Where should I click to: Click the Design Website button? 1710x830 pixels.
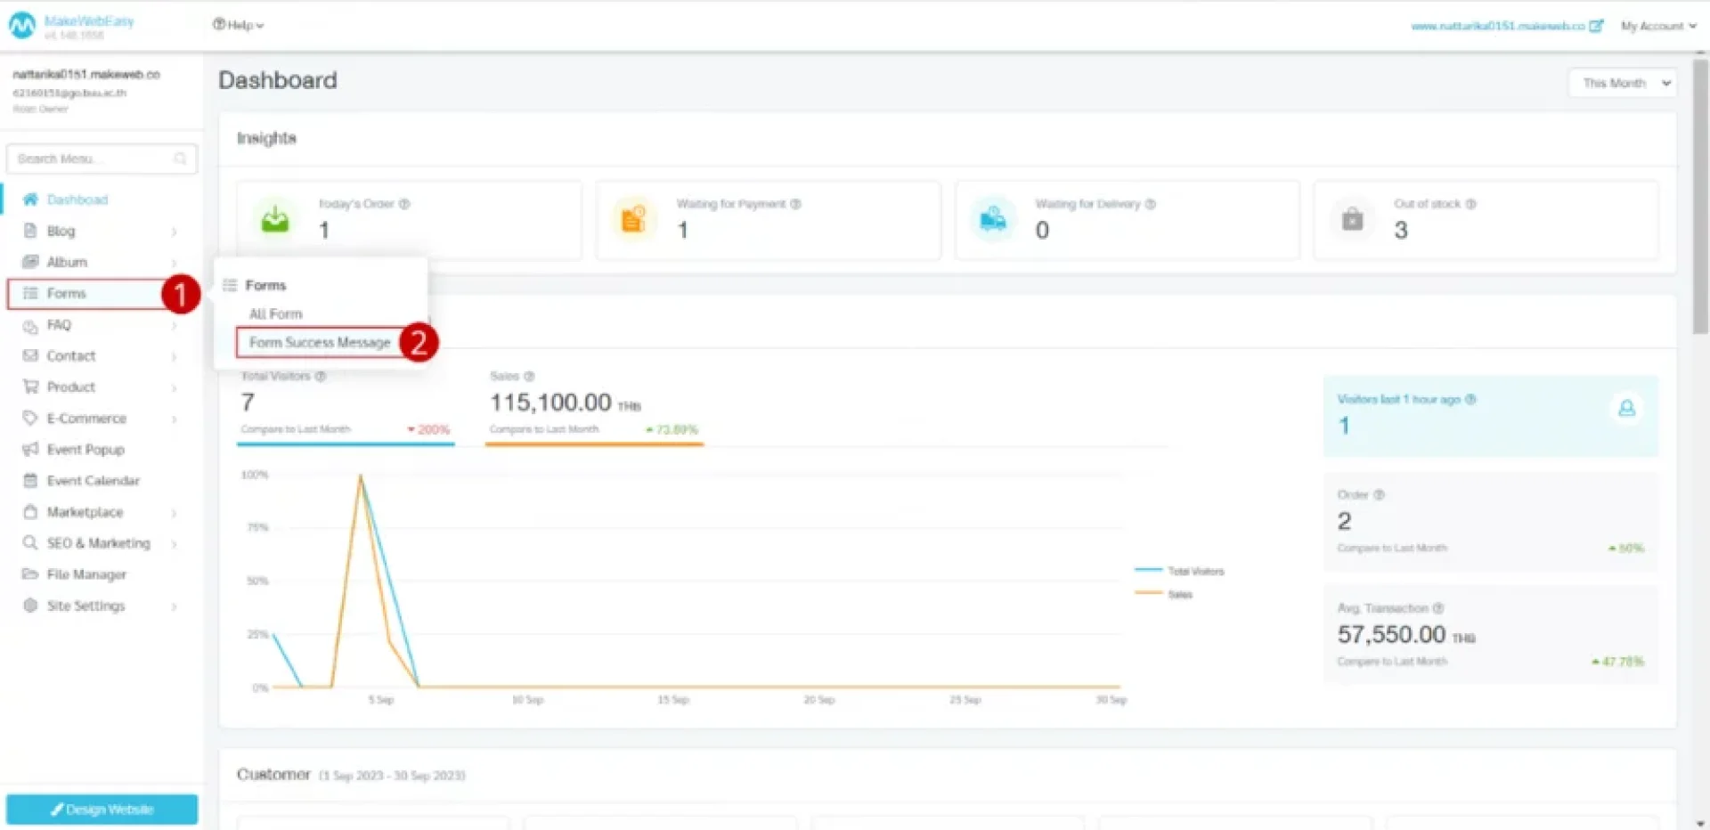pos(102,809)
